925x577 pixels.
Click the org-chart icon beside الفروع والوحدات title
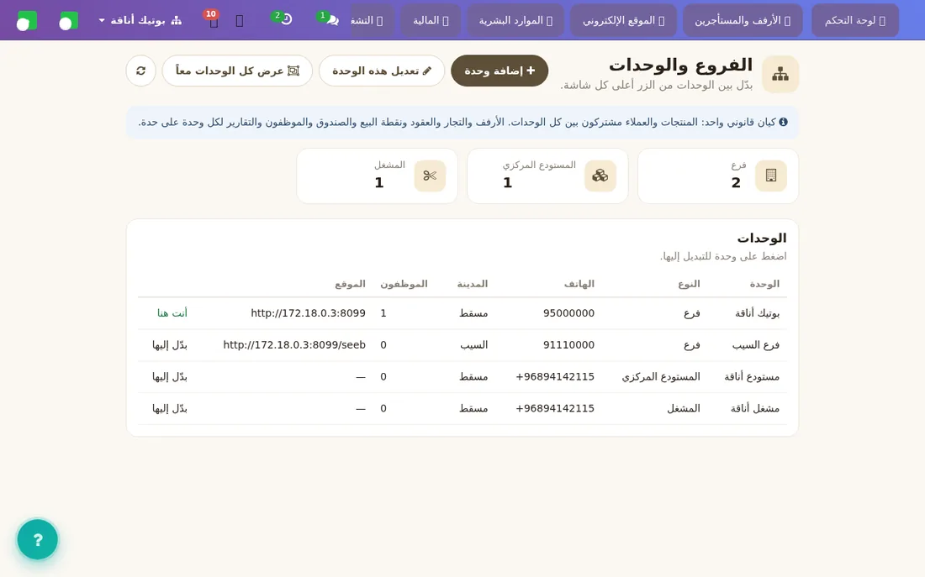[780, 74]
